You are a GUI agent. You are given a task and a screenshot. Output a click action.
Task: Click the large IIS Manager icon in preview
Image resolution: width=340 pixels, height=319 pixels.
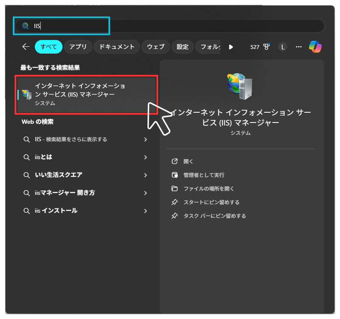[x=240, y=86]
